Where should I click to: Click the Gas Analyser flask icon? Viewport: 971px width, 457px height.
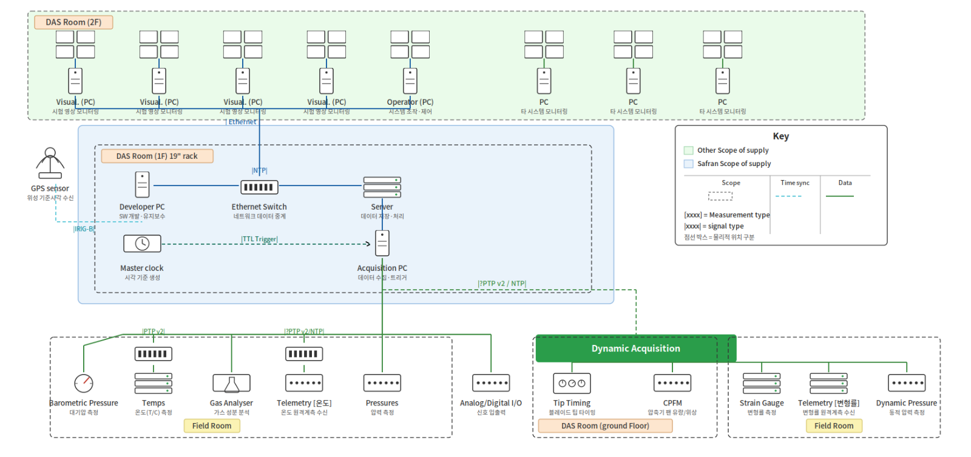coord(231,383)
